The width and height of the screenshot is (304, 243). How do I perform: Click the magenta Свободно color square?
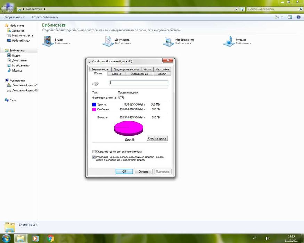pos(94,109)
